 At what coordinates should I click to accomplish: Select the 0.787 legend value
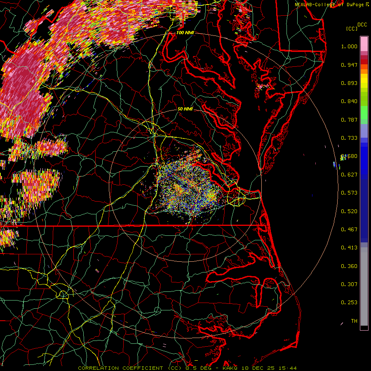coord(349,120)
